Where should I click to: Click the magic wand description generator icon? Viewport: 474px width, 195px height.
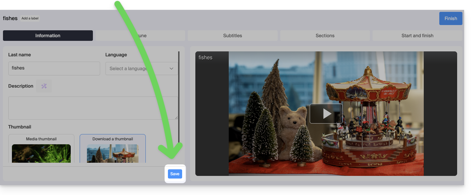(44, 86)
